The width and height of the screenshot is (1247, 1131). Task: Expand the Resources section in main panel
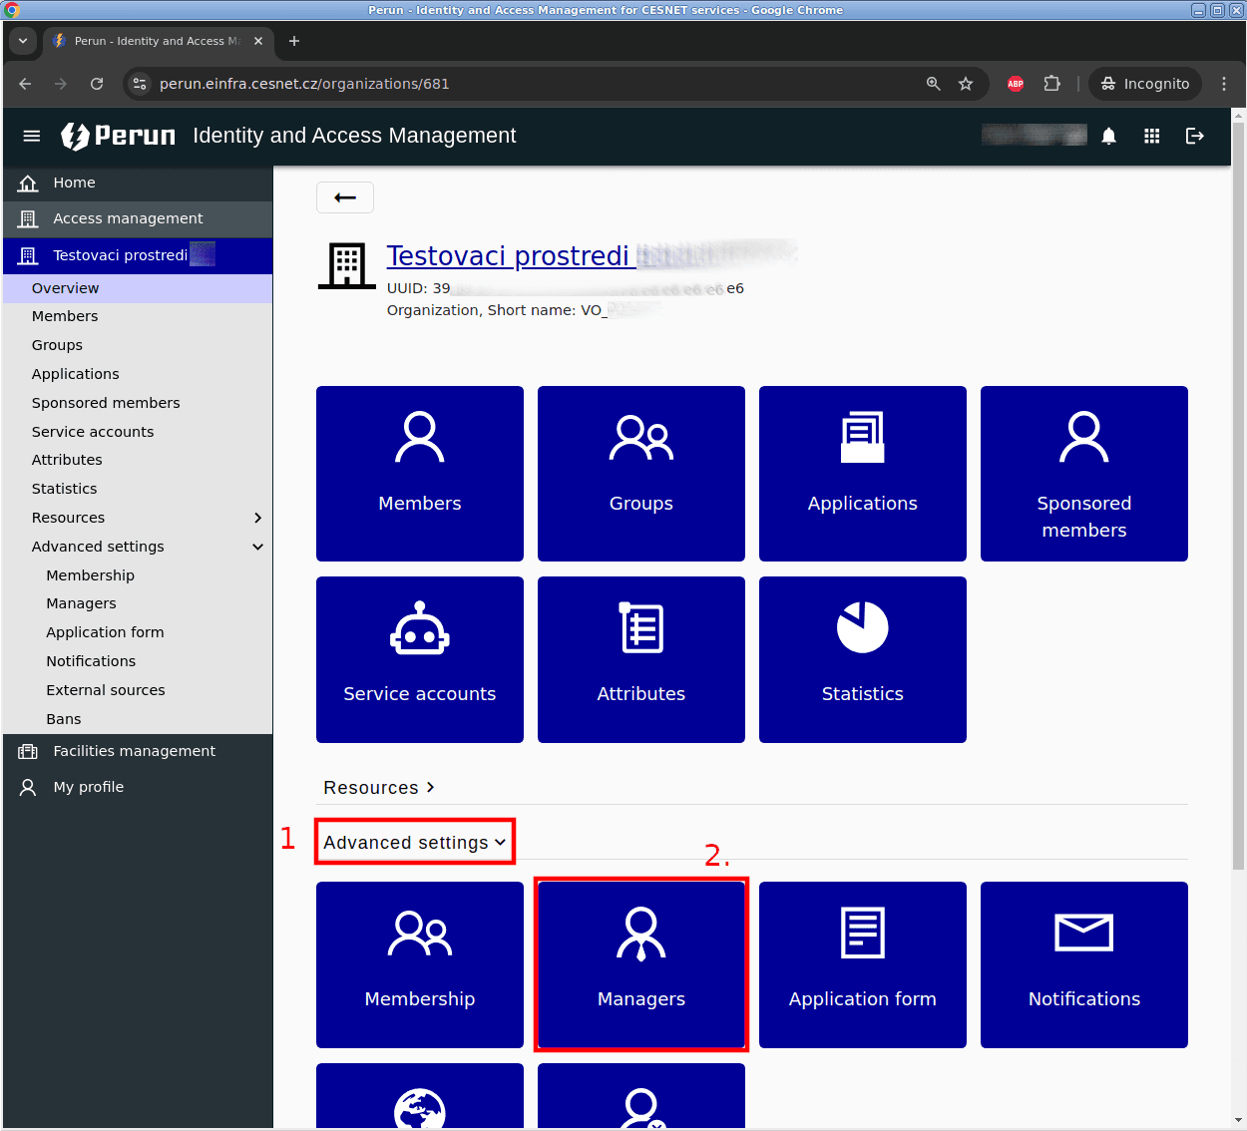[379, 788]
